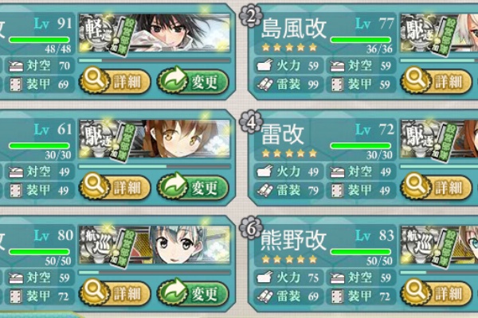The width and height of the screenshot is (478, 318).
Task: Click the slot 4 flower badge
Action: click(251, 122)
